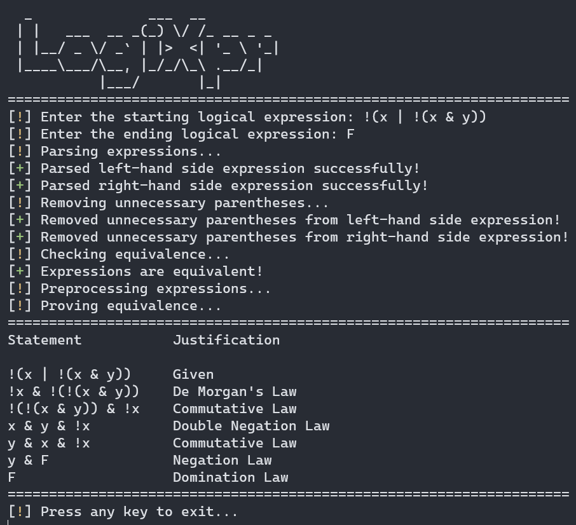Click the 'Domination Law' justification
Image resolution: width=576 pixels, height=525 pixels.
coord(230,477)
